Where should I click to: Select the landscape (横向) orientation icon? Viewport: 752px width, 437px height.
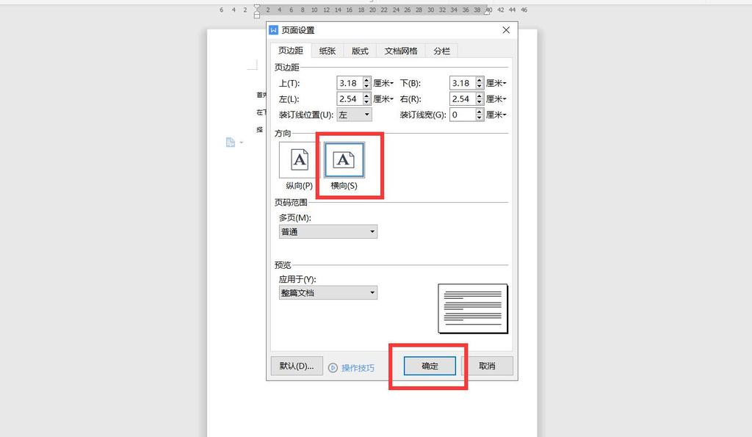pyautogui.click(x=344, y=159)
